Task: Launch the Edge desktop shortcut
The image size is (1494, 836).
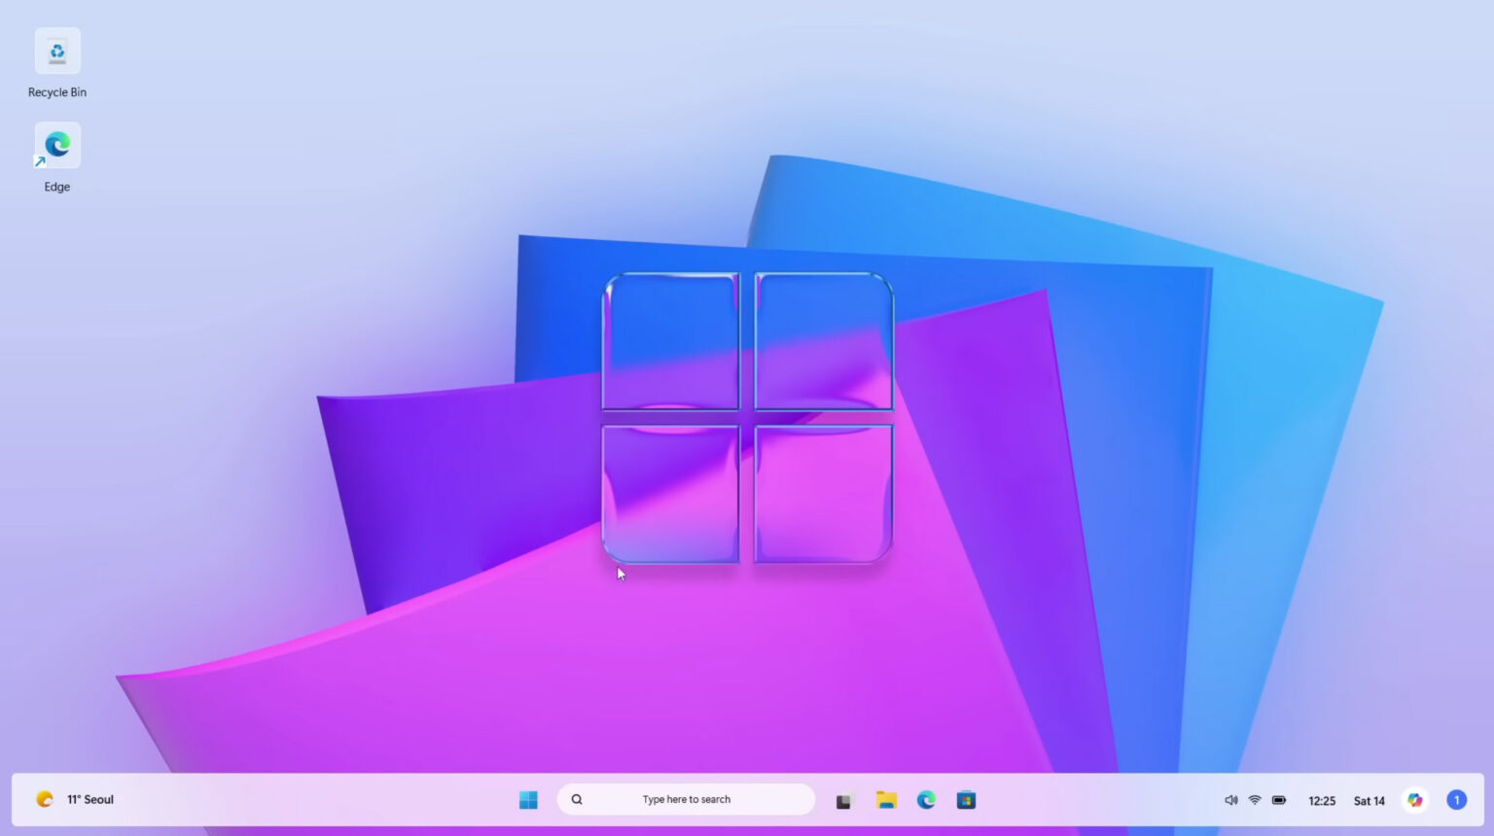Action: [x=56, y=144]
